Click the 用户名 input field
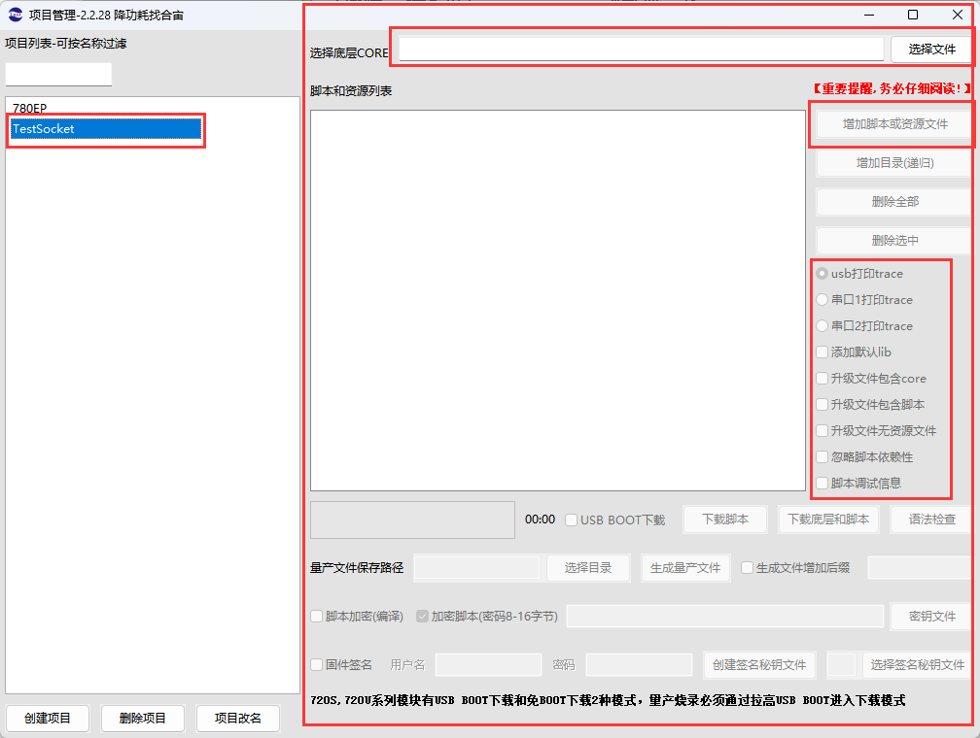Screen dimensions: 980x738 pyautogui.click(x=488, y=665)
